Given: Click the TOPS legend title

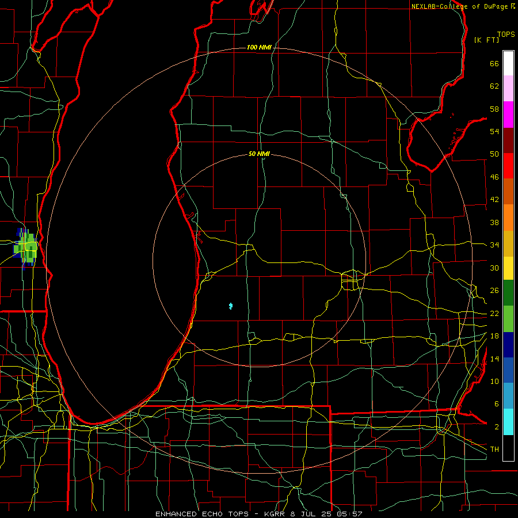Looking at the screenshot, I should coord(506,35).
